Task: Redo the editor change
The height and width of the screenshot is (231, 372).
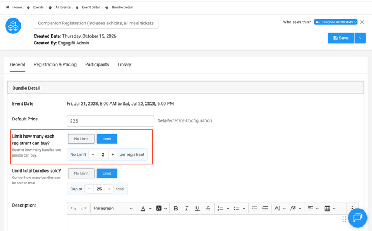Action: pyautogui.click(x=84, y=208)
